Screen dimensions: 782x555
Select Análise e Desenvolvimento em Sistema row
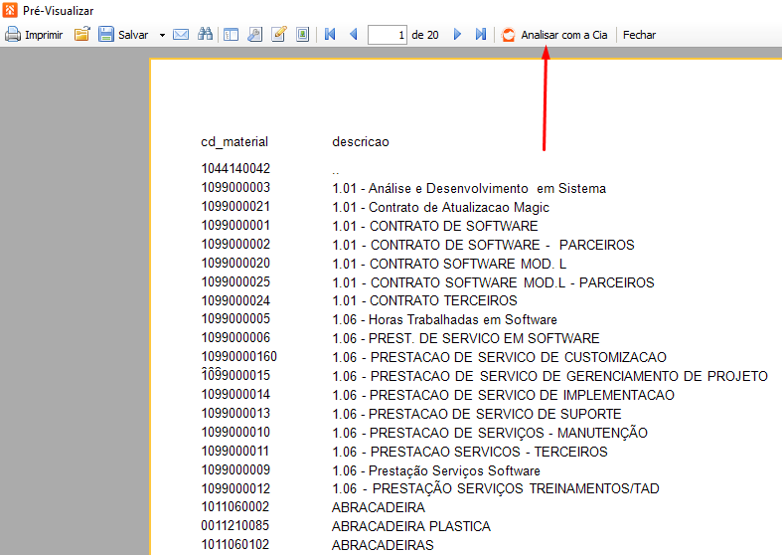469,189
